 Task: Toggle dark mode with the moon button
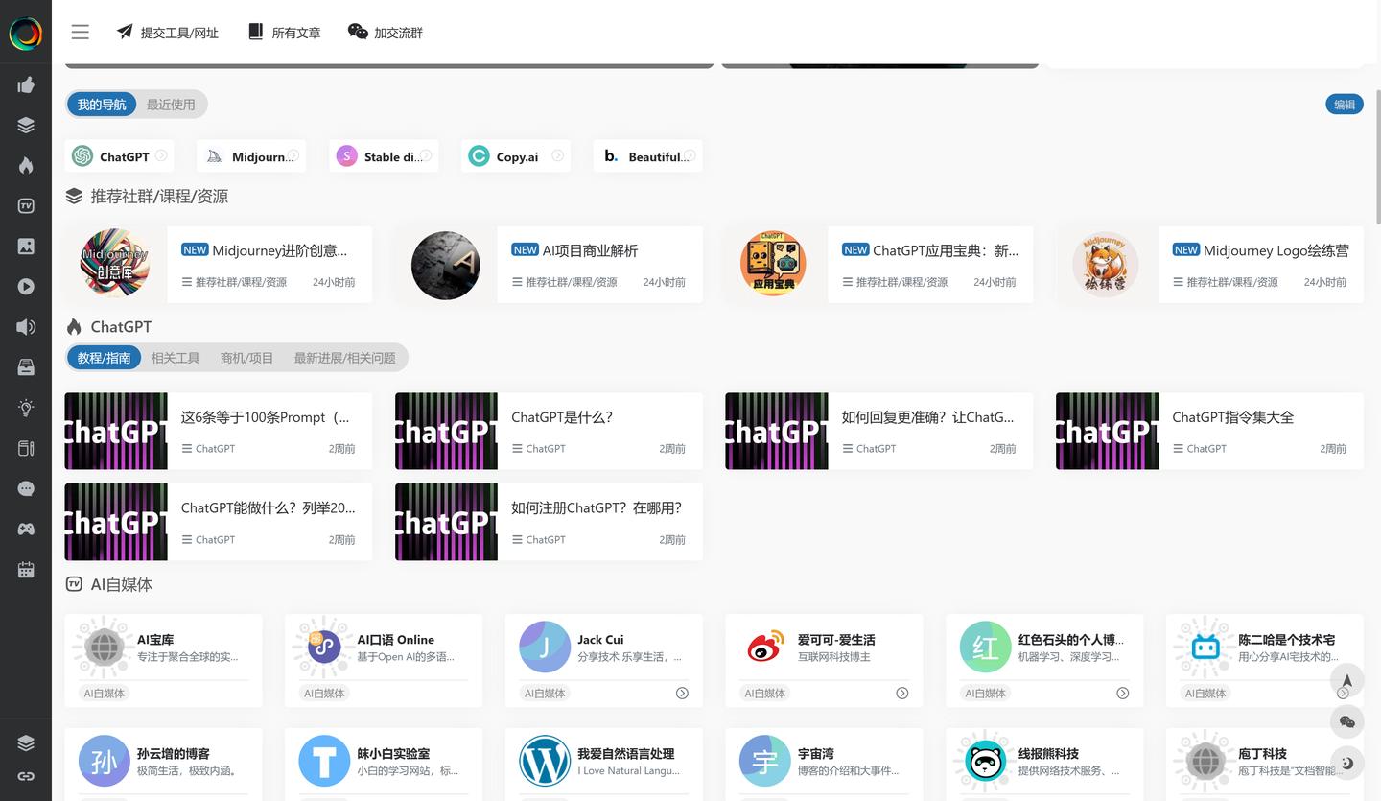click(x=1346, y=764)
